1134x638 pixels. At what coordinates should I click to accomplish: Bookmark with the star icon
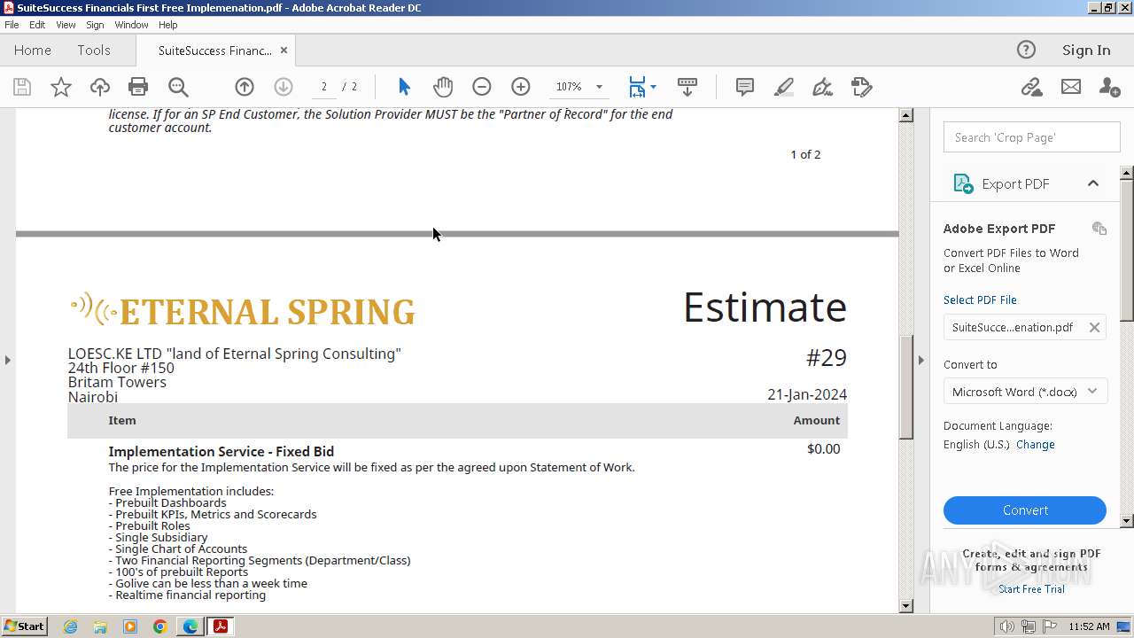click(60, 87)
